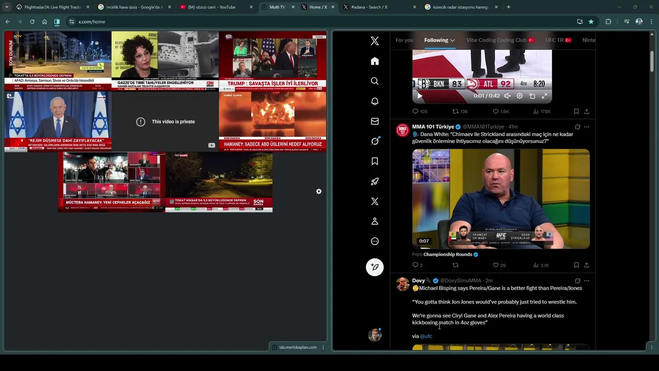659x371 pixels.
Task: Unmute the BKN vs ATL video
Action: click(507, 96)
